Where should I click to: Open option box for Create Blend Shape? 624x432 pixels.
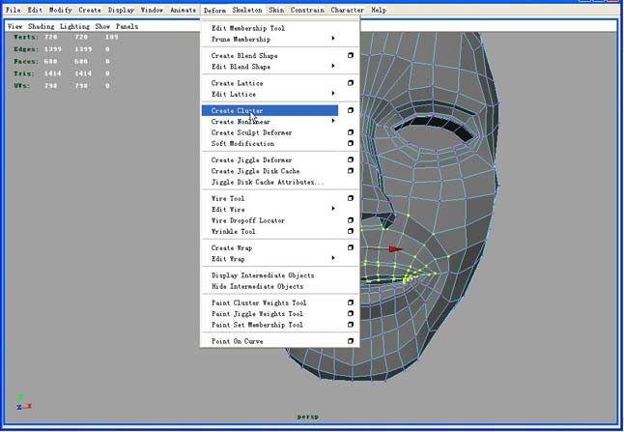pyautogui.click(x=350, y=56)
